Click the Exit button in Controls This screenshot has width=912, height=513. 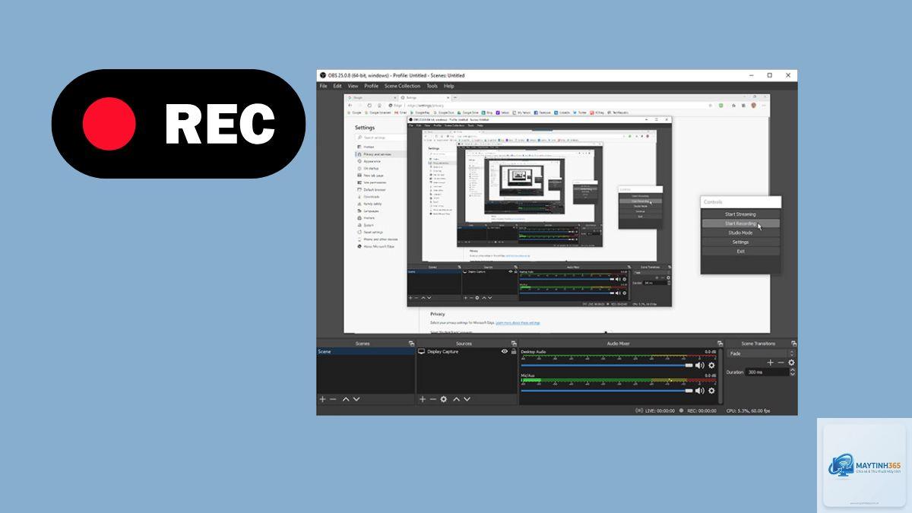tap(740, 251)
